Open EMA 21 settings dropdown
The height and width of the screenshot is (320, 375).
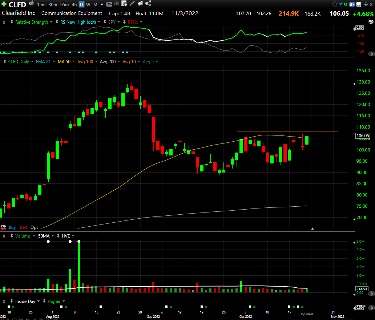point(54,61)
